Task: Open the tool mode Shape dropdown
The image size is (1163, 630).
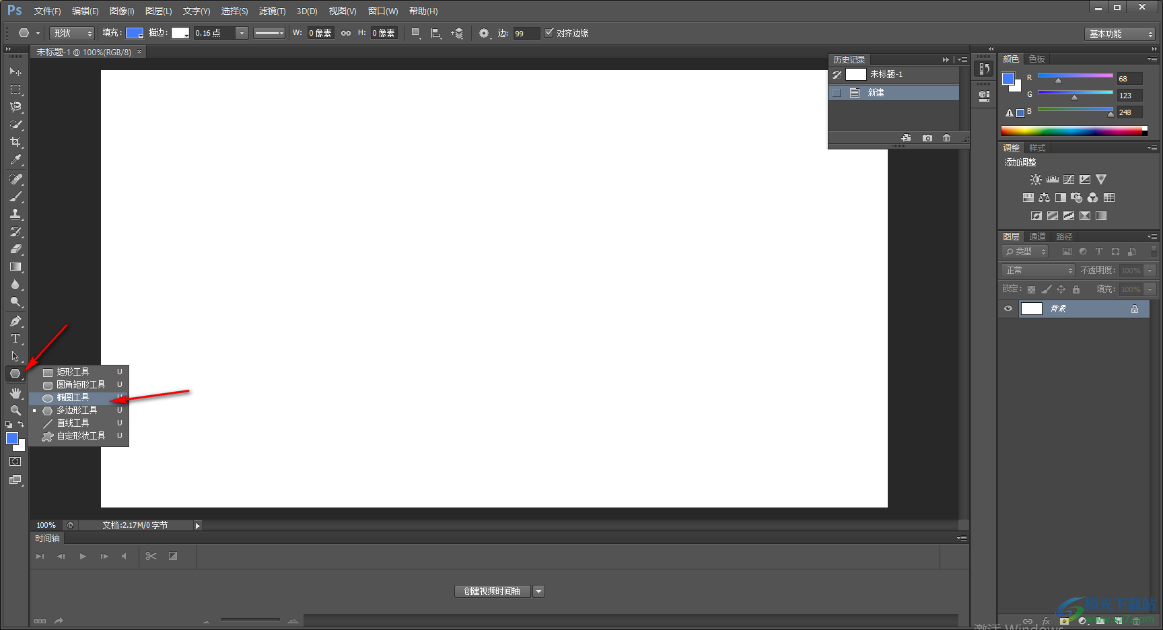Action: coord(72,33)
